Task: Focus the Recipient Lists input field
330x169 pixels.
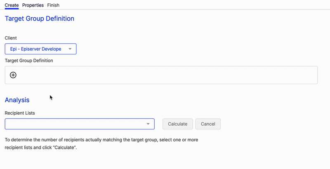Action: pyautogui.click(x=80, y=124)
